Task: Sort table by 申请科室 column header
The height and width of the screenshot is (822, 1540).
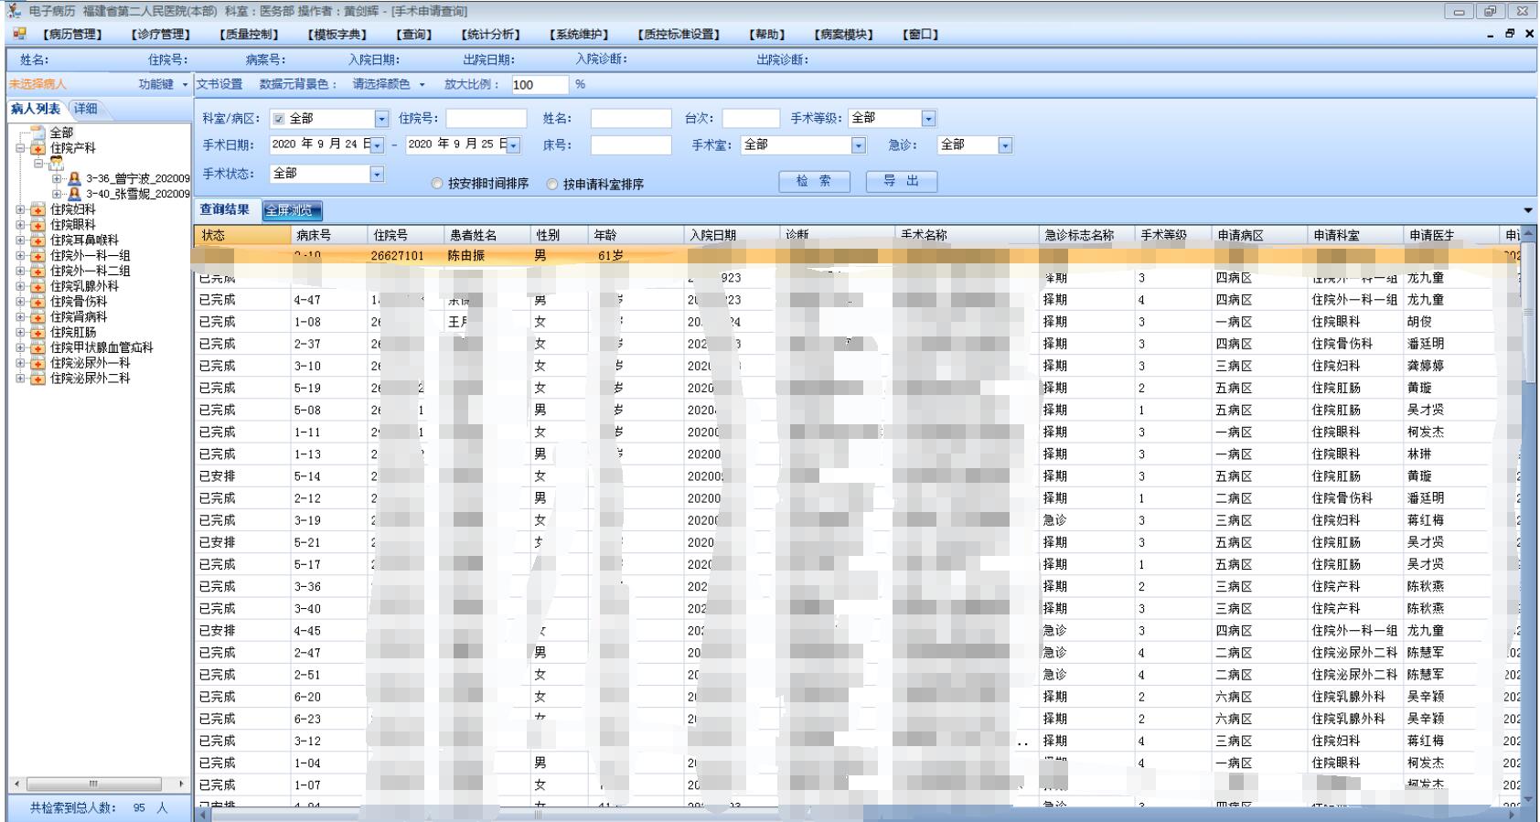Action: pos(1356,235)
